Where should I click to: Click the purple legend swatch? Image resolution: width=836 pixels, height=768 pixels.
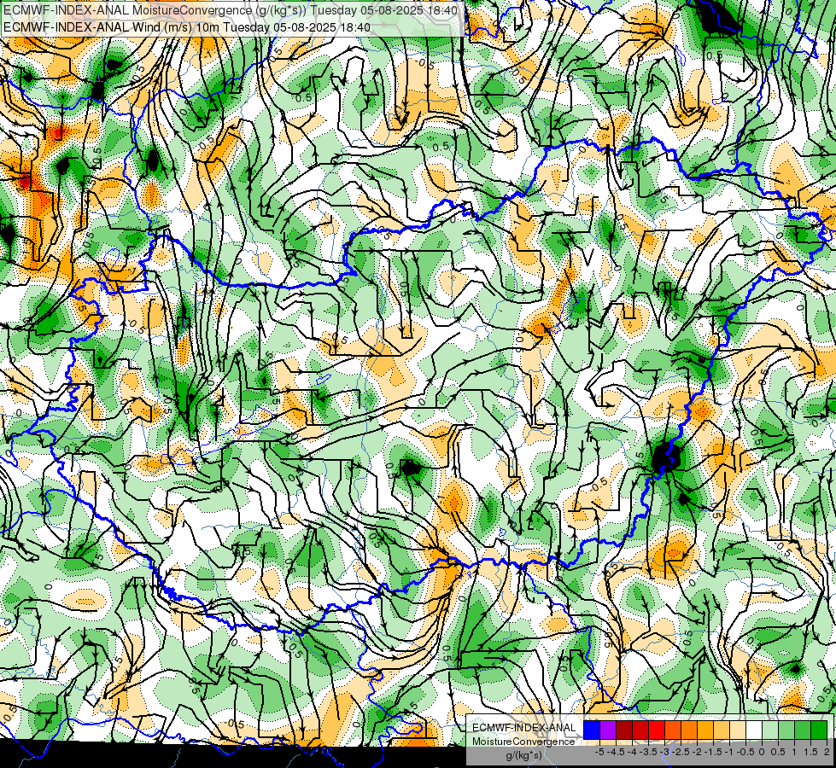tap(608, 730)
